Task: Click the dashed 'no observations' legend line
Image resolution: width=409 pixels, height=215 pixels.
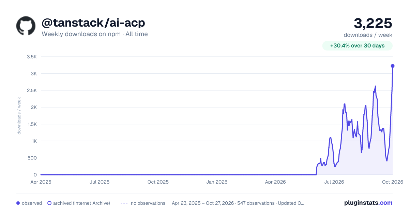Action: 124,203
